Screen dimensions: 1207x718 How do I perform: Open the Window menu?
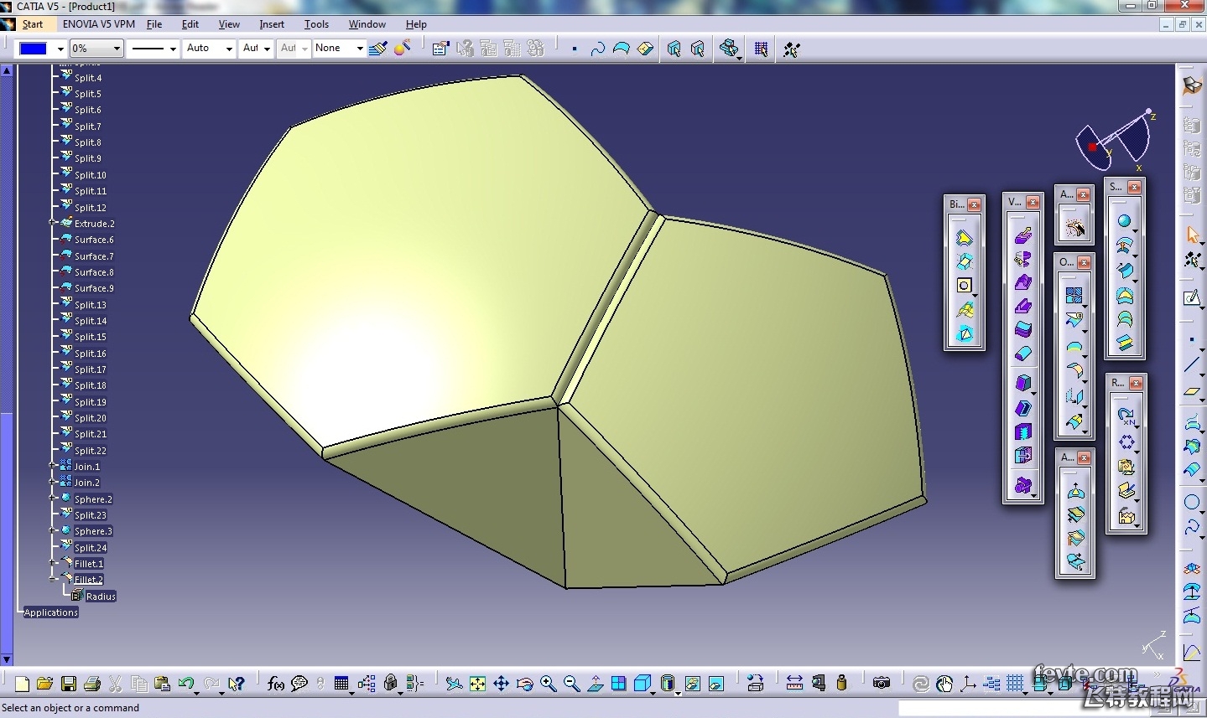click(x=367, y=24)
